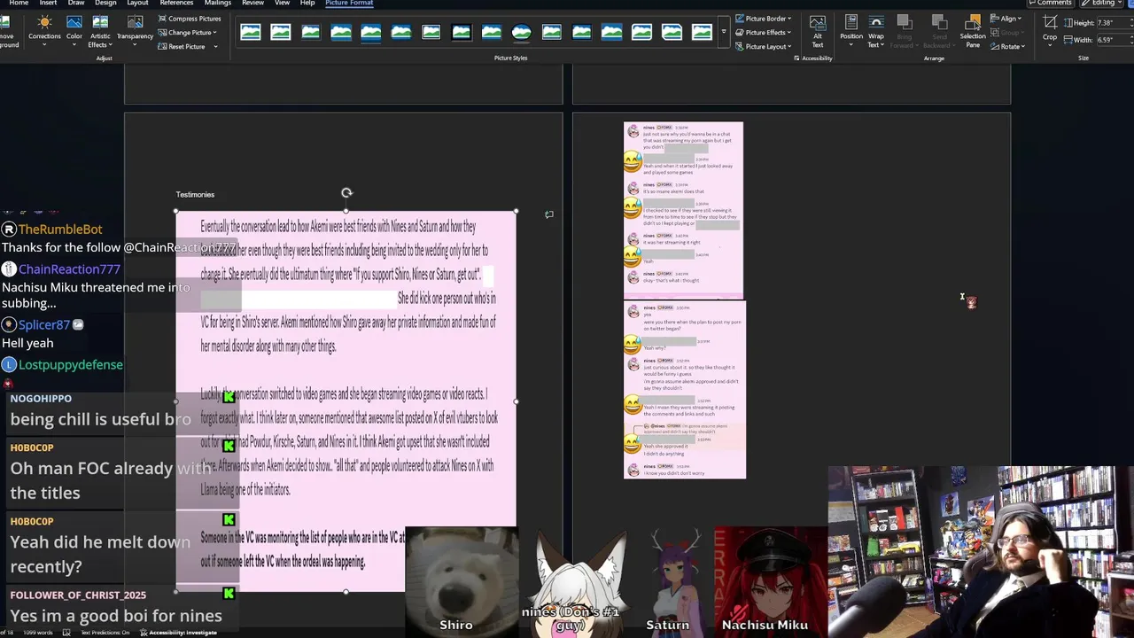Click ChainReaction777 username in chat overlay
Image resolution: width=1134 pixels, height=638 pixels.
tap(69, 269)
